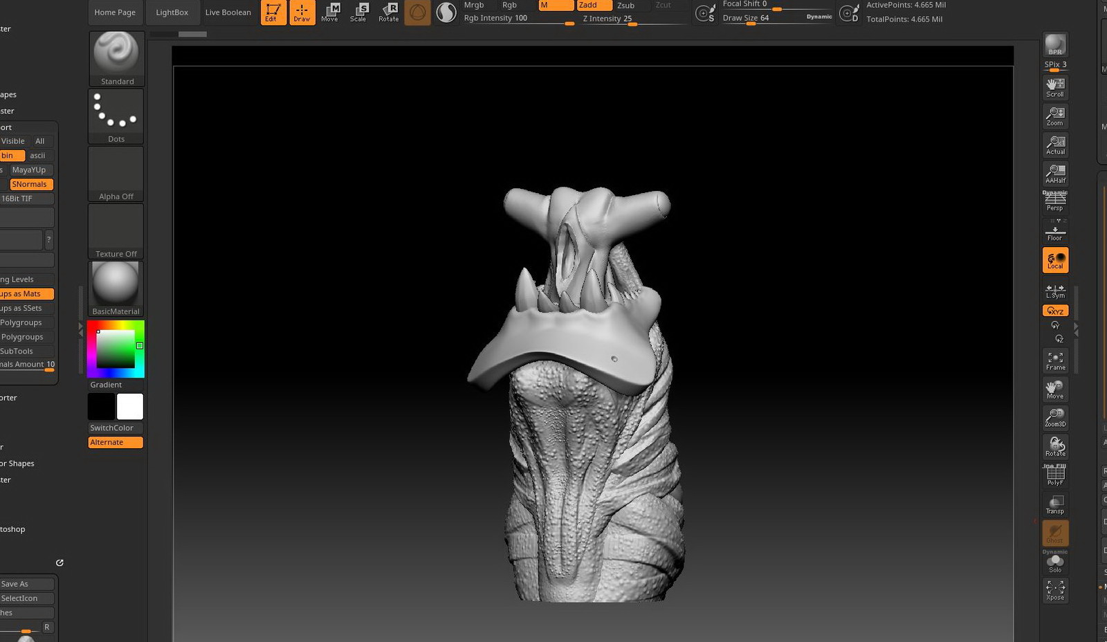Image resolution: width=1107 pixels, height=642 pixels.
Task: Toggle the Floor grid icon
Action: (x=1055, y=232)
